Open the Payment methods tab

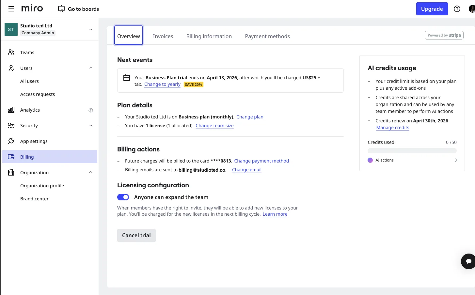pos(267,36)
